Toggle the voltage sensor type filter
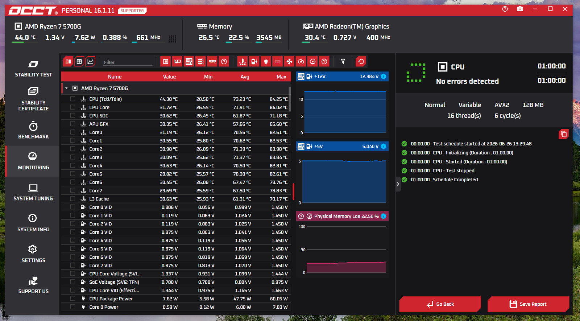 pos(254,62)
